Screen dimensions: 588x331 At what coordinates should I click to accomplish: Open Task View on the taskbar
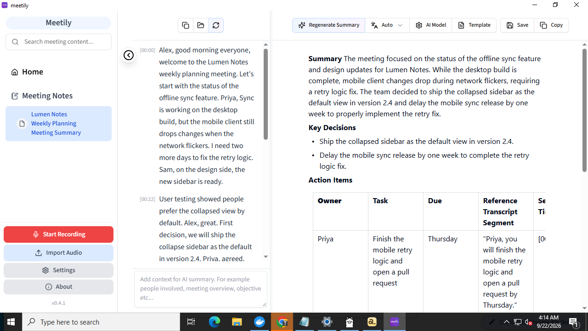click(x=191, y=322)
